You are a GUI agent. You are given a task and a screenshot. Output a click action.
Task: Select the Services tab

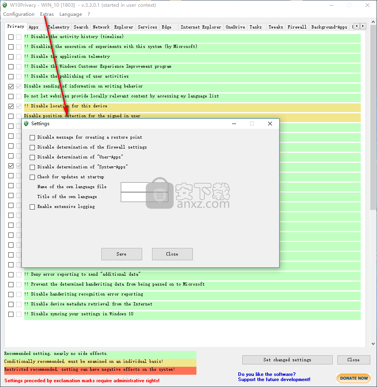148,27
